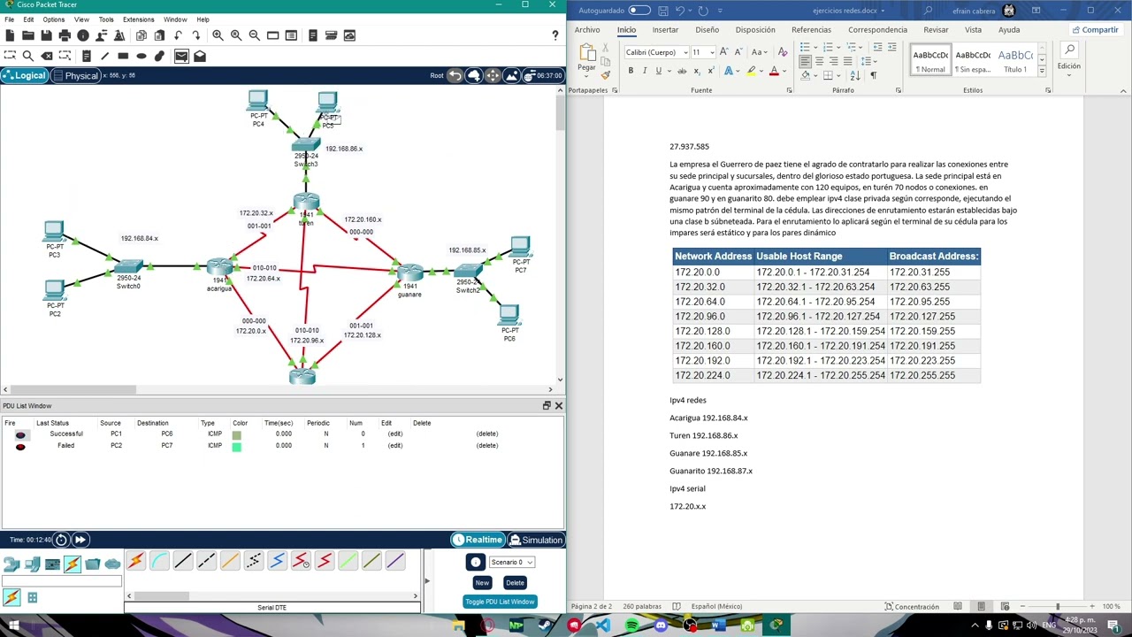Reset simulation time with Power Cycle button
This screenshot has width=1132, height=637.
click(61, 540)
